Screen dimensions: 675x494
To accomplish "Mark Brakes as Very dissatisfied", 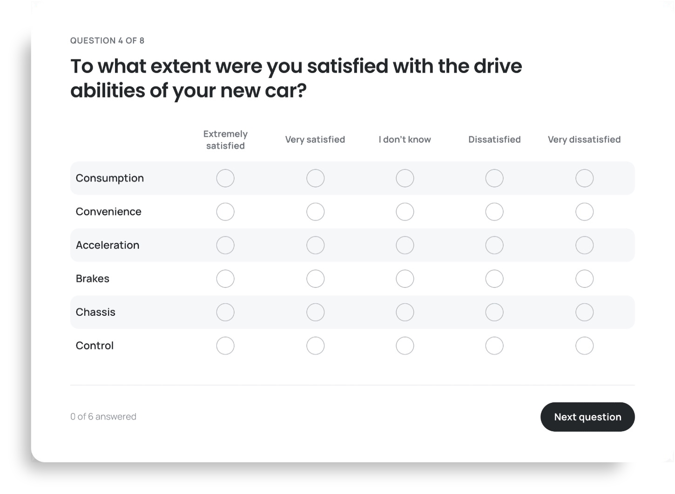I will click(x=584, y=279).
